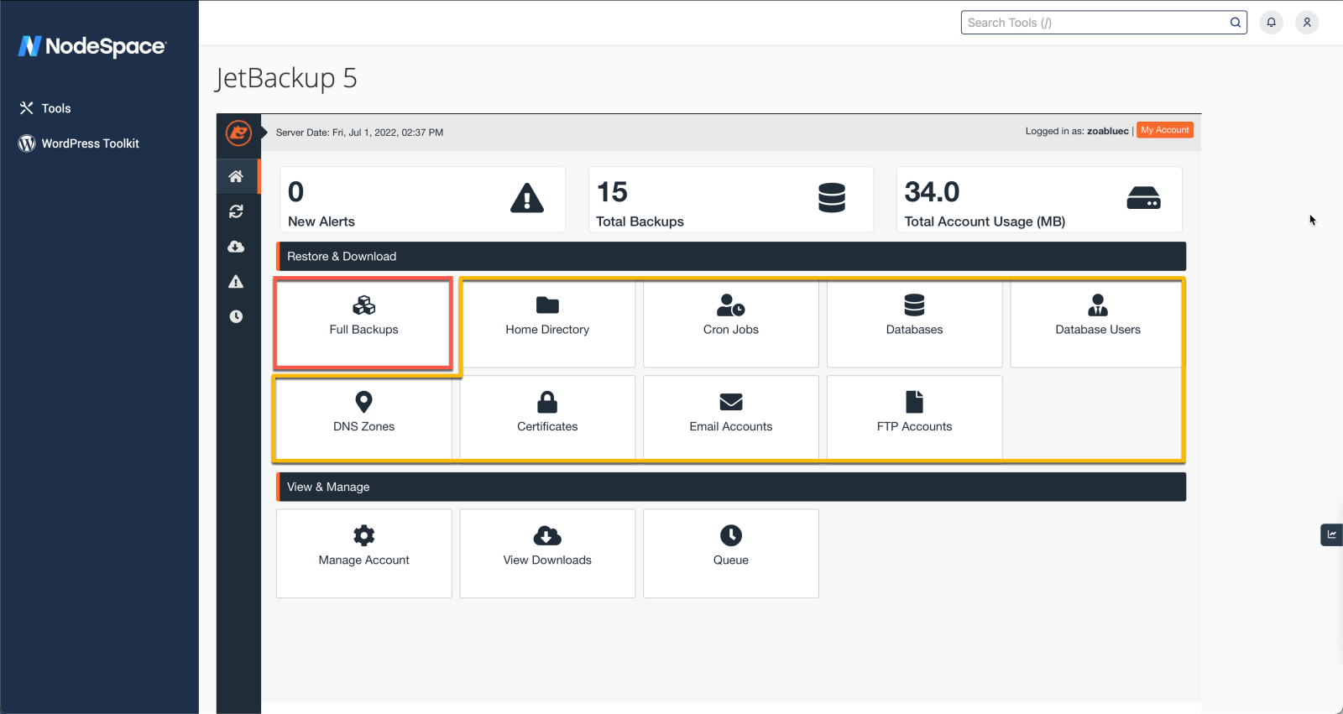Open the Databases restore tile
The width and height of the screenshot is (1343, 714).
(x=914, y=323)
